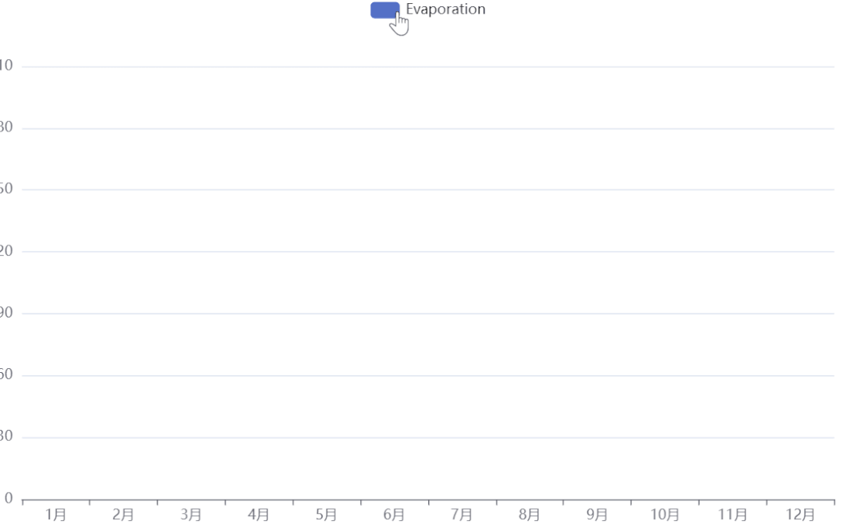Screen dimensions: 854x532
Task: Pick the 5月 month label
Action: [x=326, y=515]
